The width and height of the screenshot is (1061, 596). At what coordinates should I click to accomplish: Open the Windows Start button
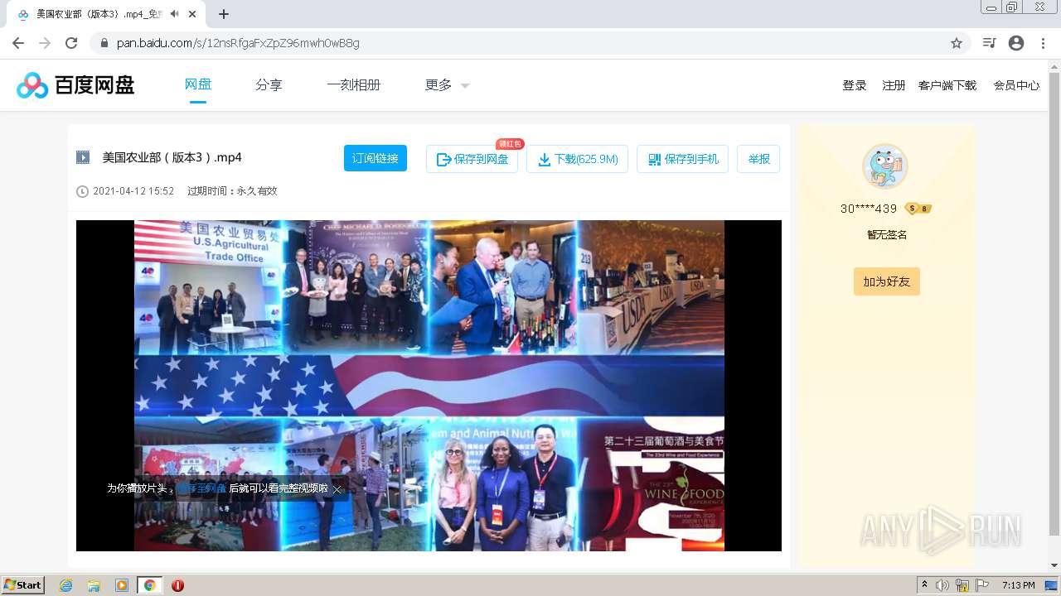(22, 585)
